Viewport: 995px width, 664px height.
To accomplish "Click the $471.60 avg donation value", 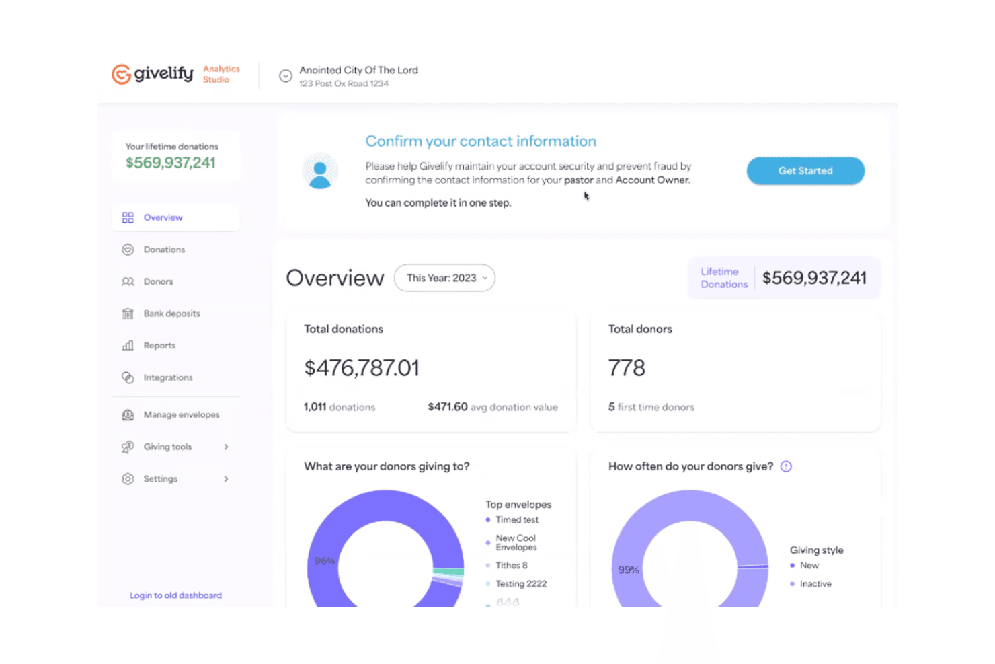I will coord(493,407).
